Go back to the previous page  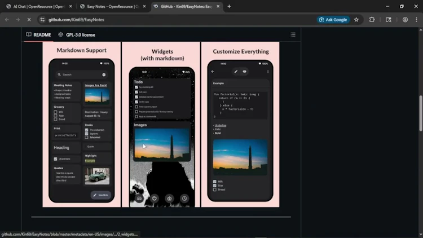click(7, 19)
